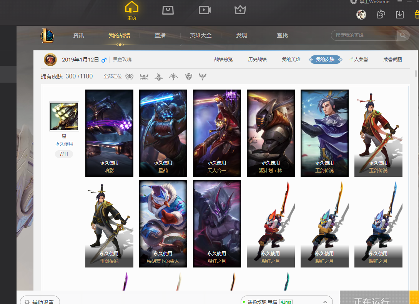
Task: Select 全部定位 all roles filter
Action: [x=113, y=76]
